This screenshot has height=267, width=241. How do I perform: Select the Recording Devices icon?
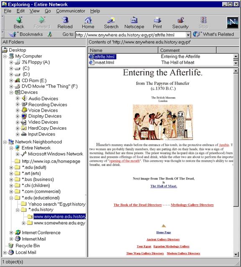pos(24,104)
